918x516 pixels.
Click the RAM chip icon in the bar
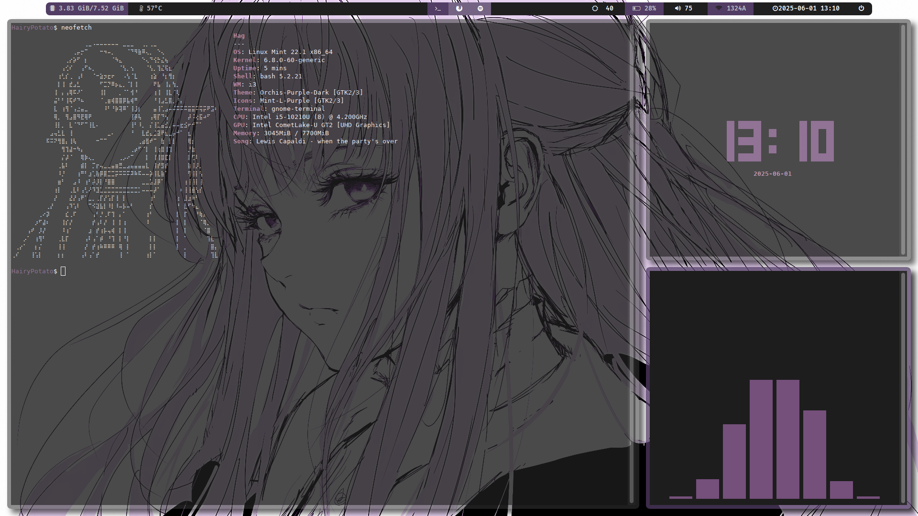click(x=53, y=9)
